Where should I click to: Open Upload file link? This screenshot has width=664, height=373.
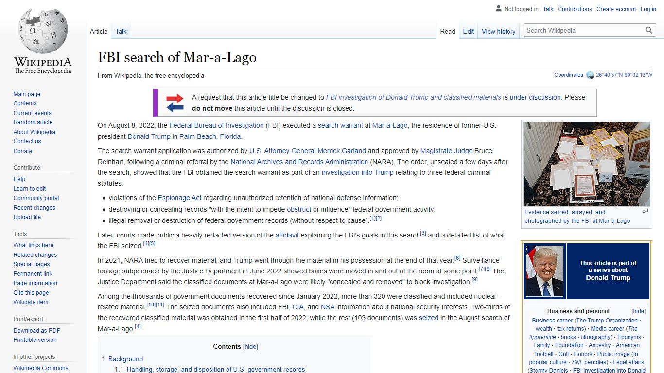tap(27, 217)
